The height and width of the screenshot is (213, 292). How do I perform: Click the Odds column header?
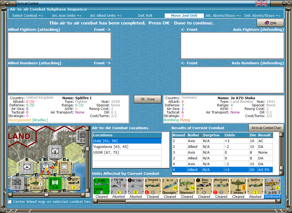pyautogui.click(x=237, y=135)
